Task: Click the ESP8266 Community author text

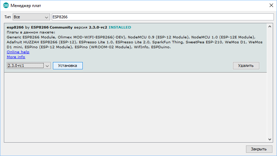Action: (x=52, y=27)
